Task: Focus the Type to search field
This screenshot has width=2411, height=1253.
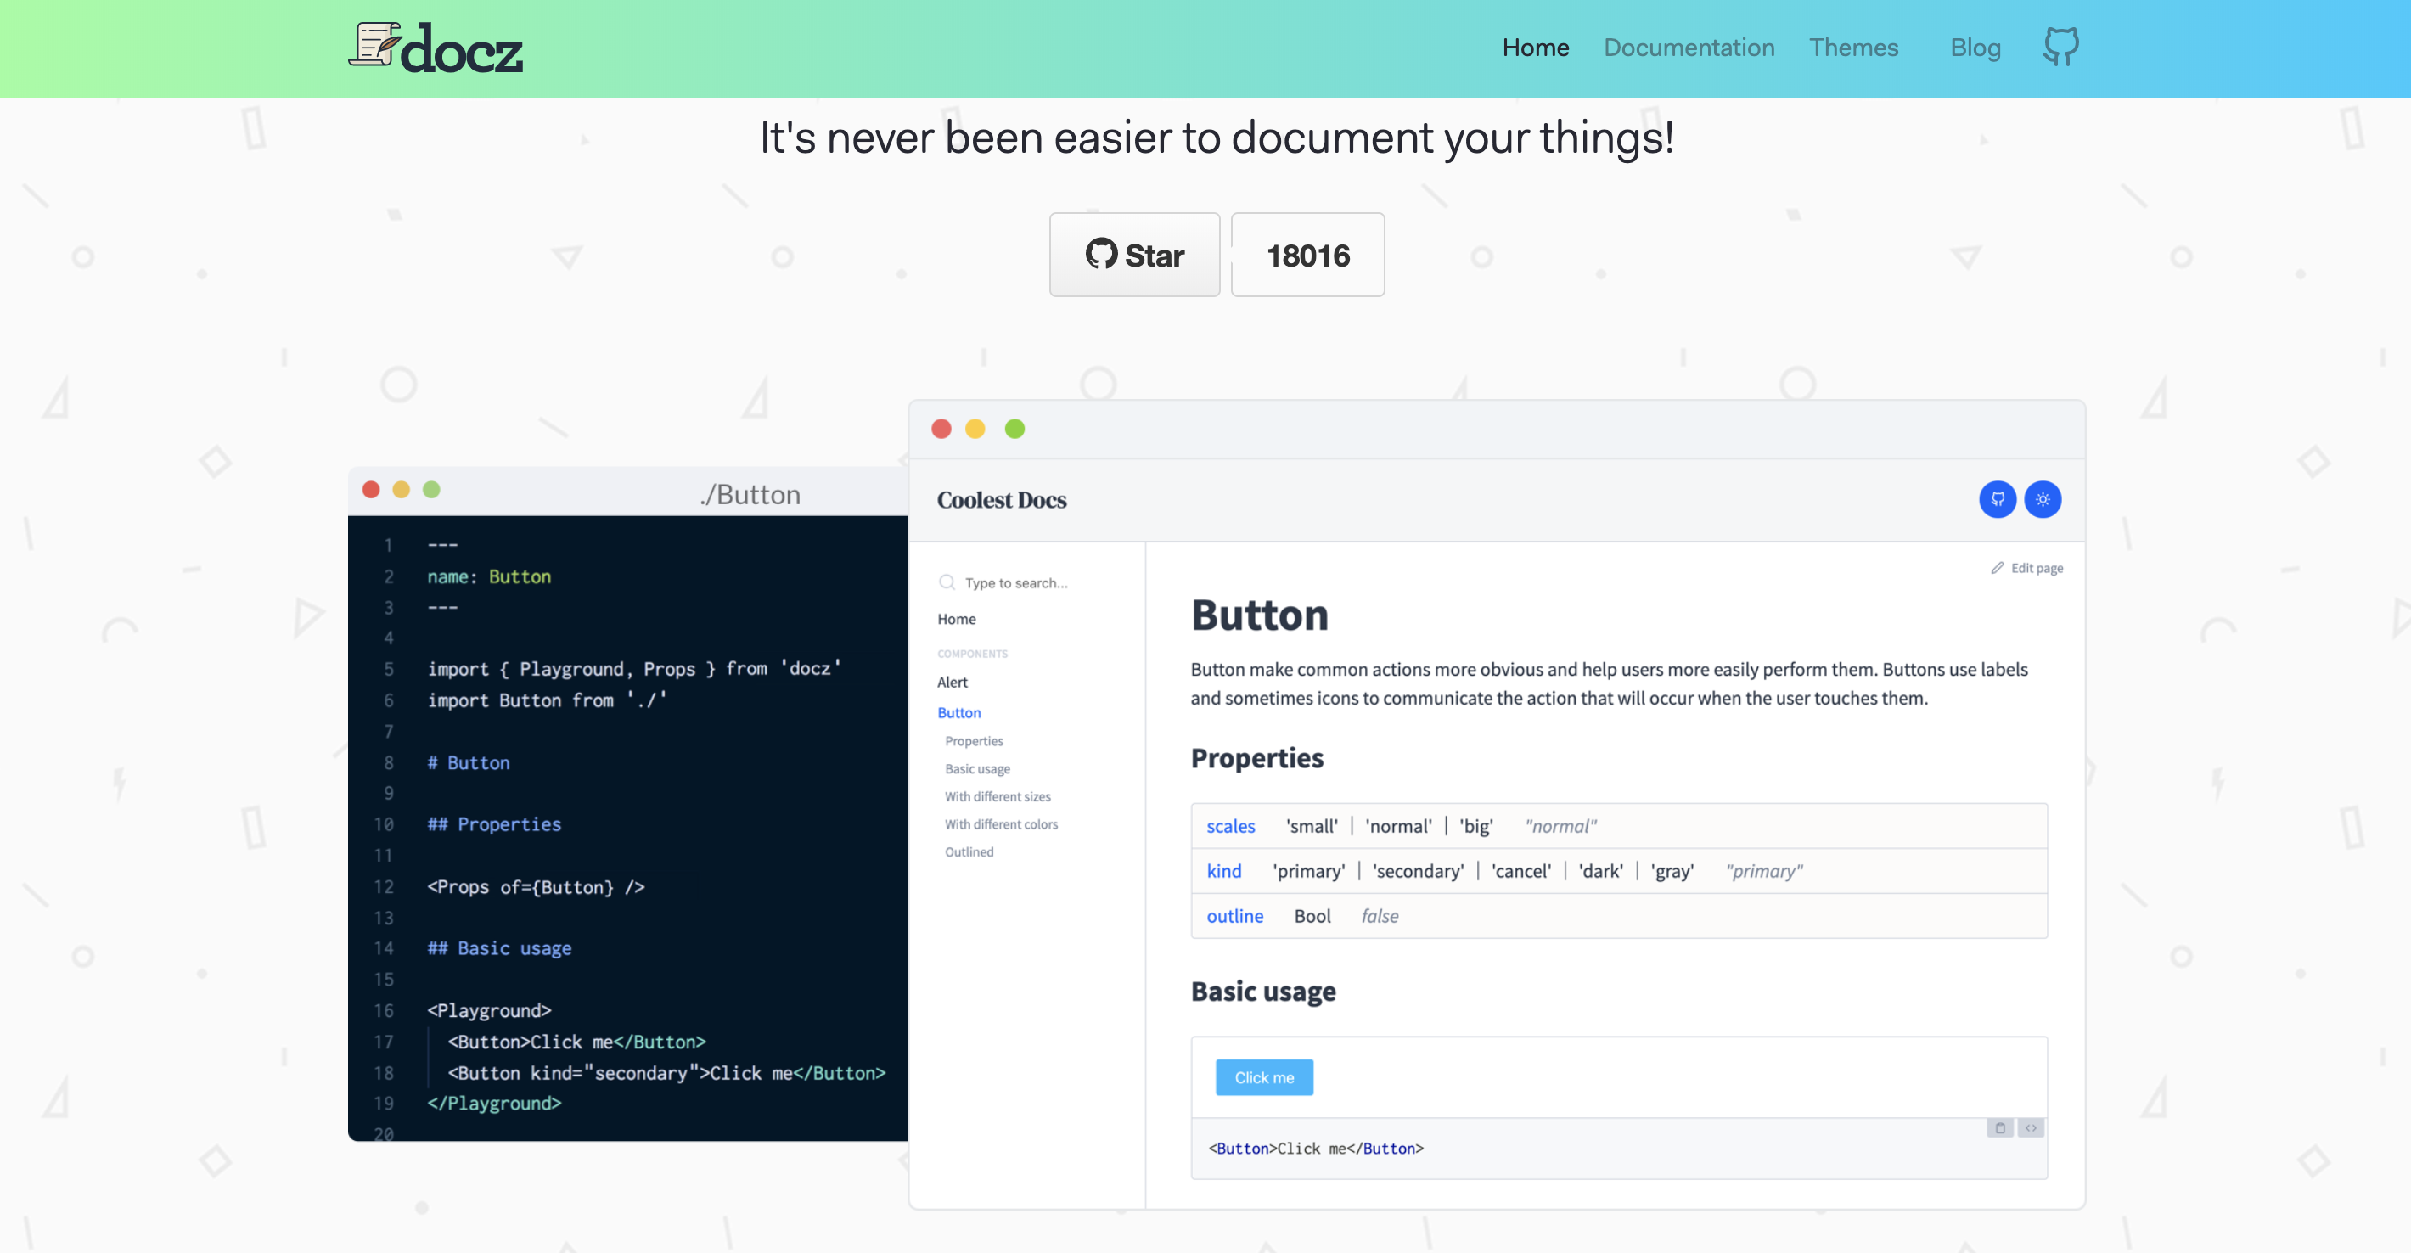Action: tap(1016, 583)
